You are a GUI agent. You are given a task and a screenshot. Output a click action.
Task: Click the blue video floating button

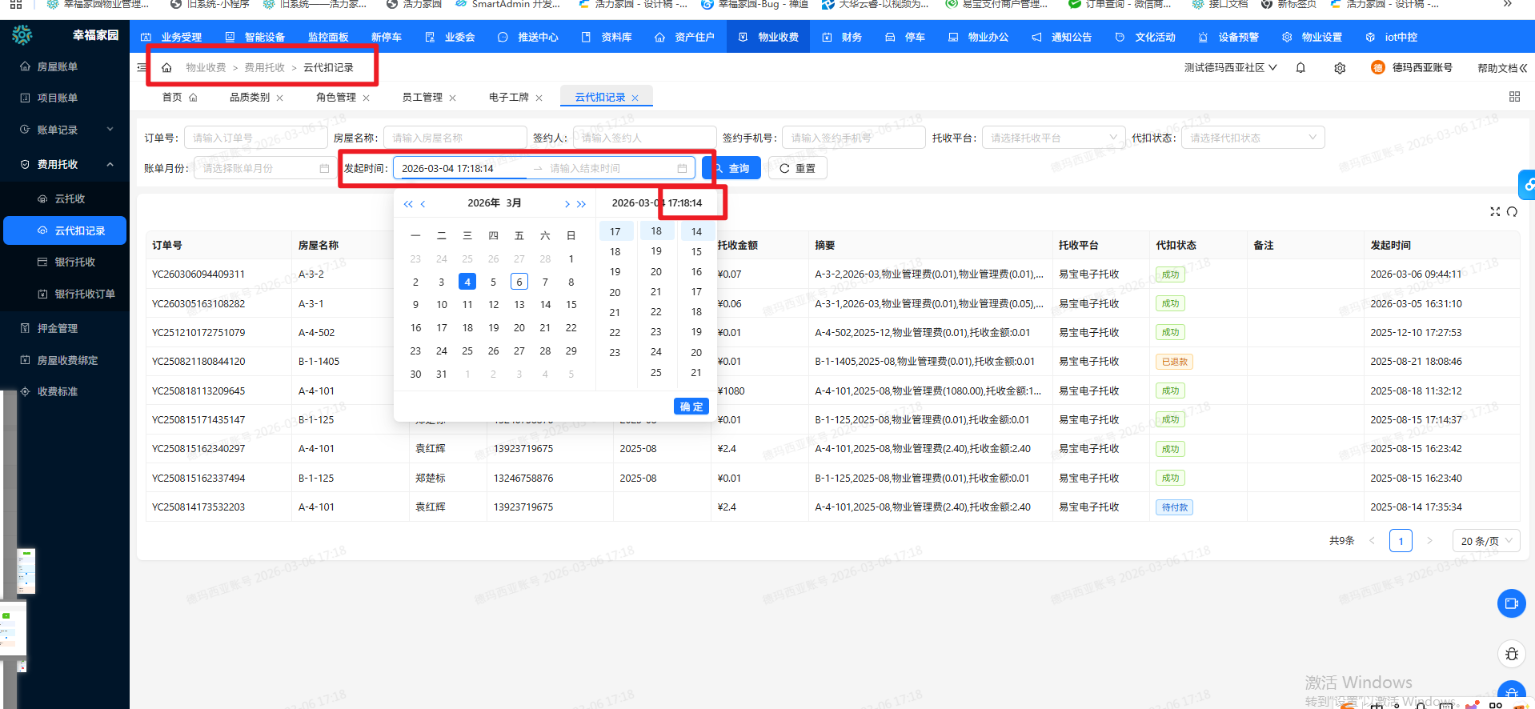point(1511,603)
